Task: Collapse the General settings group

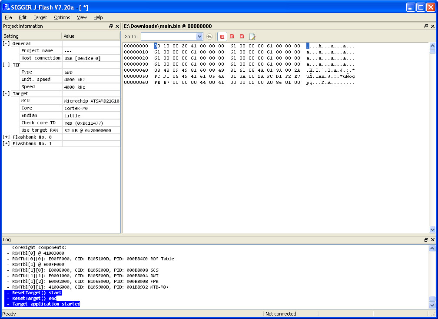Action: point(6,43)
